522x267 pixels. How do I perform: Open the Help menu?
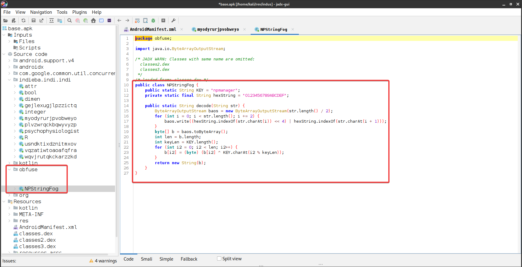click(96, 12)
